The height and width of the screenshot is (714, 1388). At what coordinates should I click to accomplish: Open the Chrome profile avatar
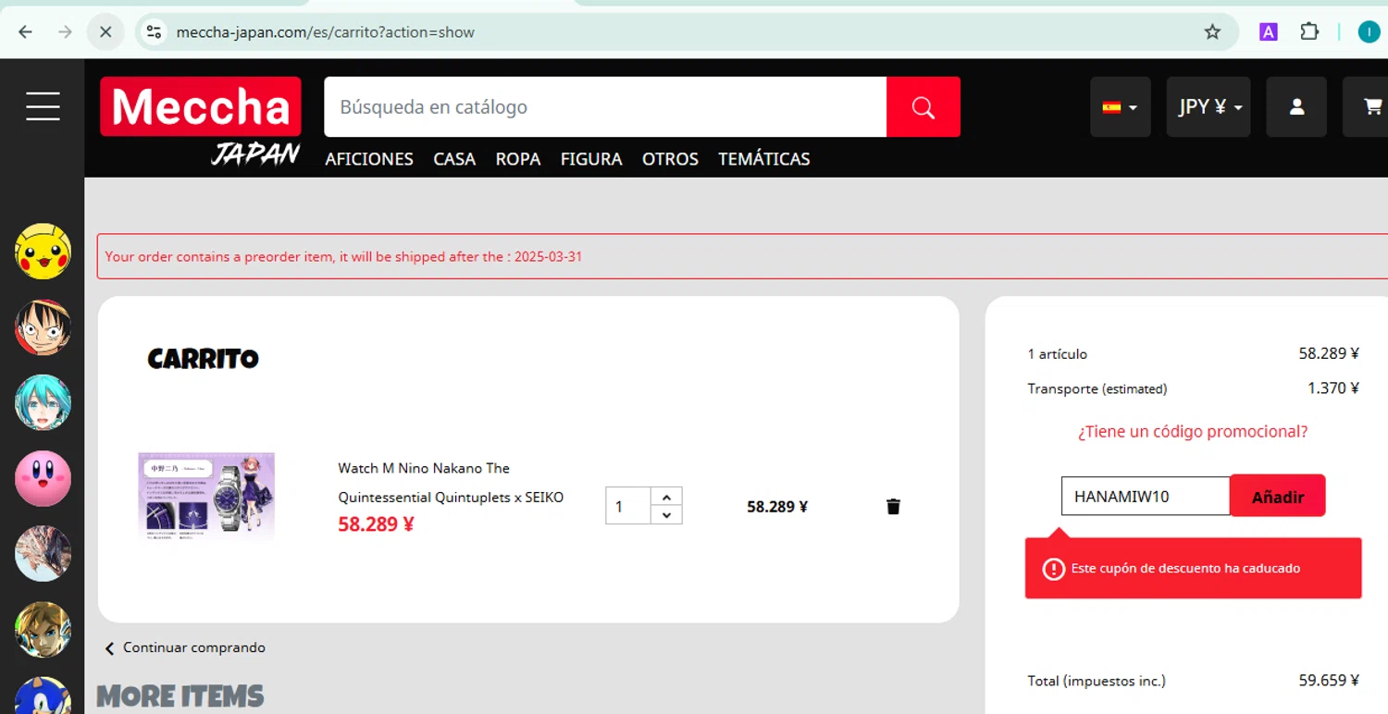[x=1369, y=32]
